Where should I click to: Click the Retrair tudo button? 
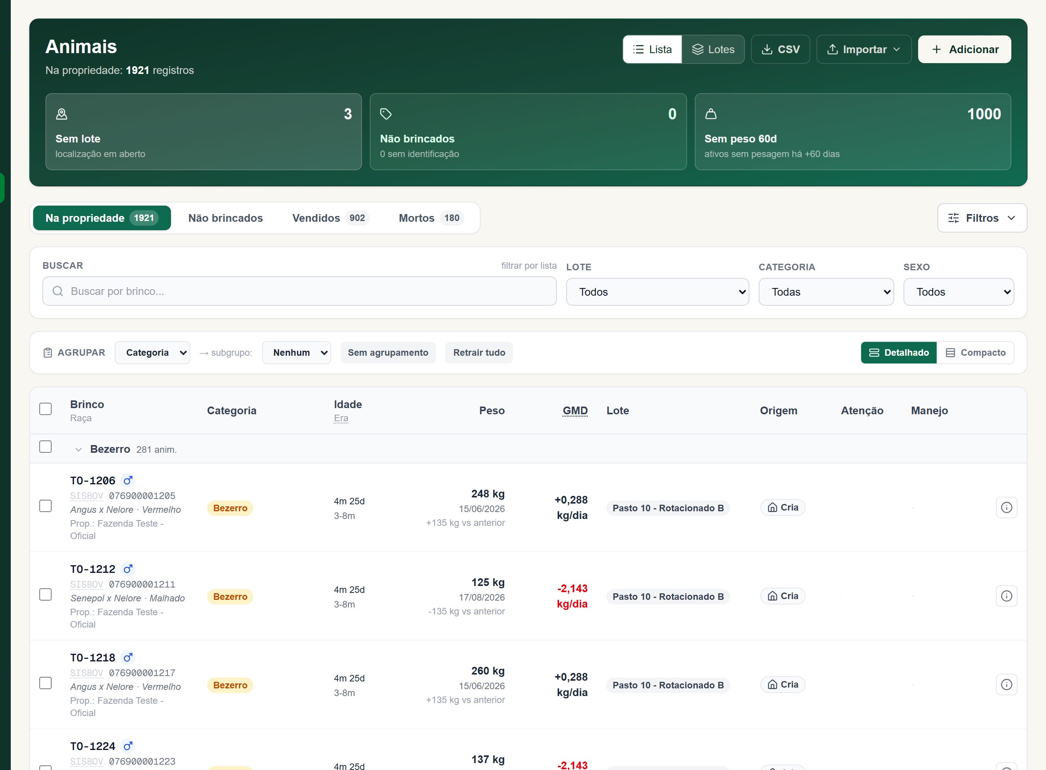(479, 353)
